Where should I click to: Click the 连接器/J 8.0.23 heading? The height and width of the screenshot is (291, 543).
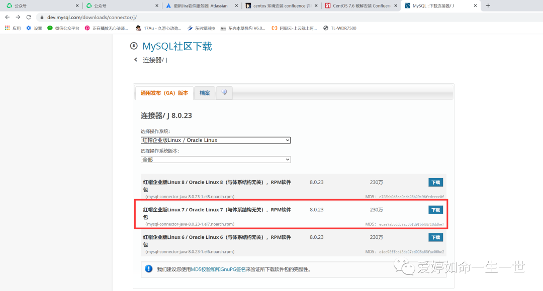point(166,115)
